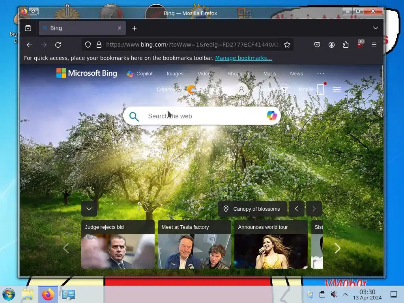The width and height of the screenshot is (404, 303).
Task: Move news carousel back with left arrow
Action: (x=66, y=248)
